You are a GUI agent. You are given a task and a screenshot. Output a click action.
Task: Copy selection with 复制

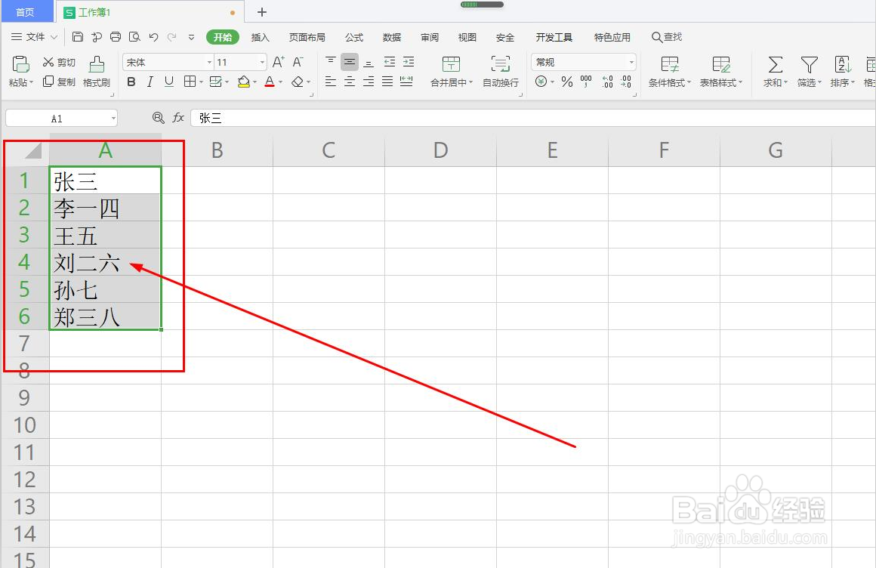[x=59, y=82]
